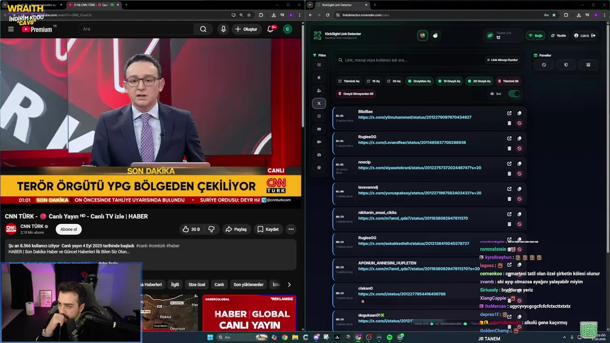
Task: Open the archive panel in Paneller
Action: coord(588,65)
